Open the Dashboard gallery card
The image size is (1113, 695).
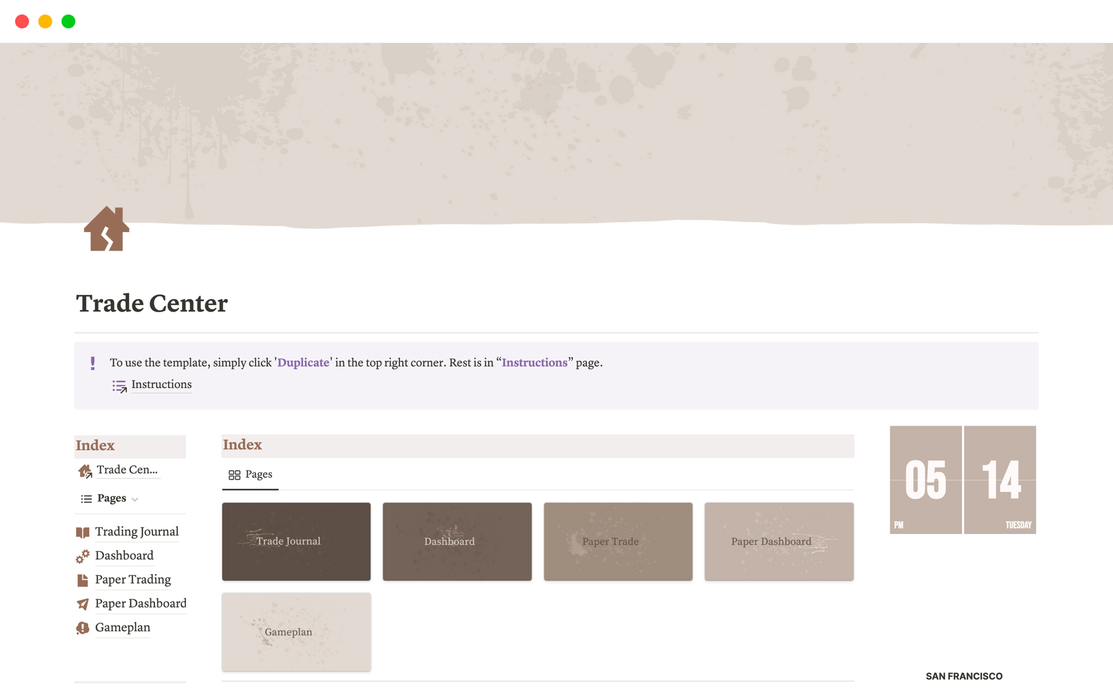(x=457, y=542)
